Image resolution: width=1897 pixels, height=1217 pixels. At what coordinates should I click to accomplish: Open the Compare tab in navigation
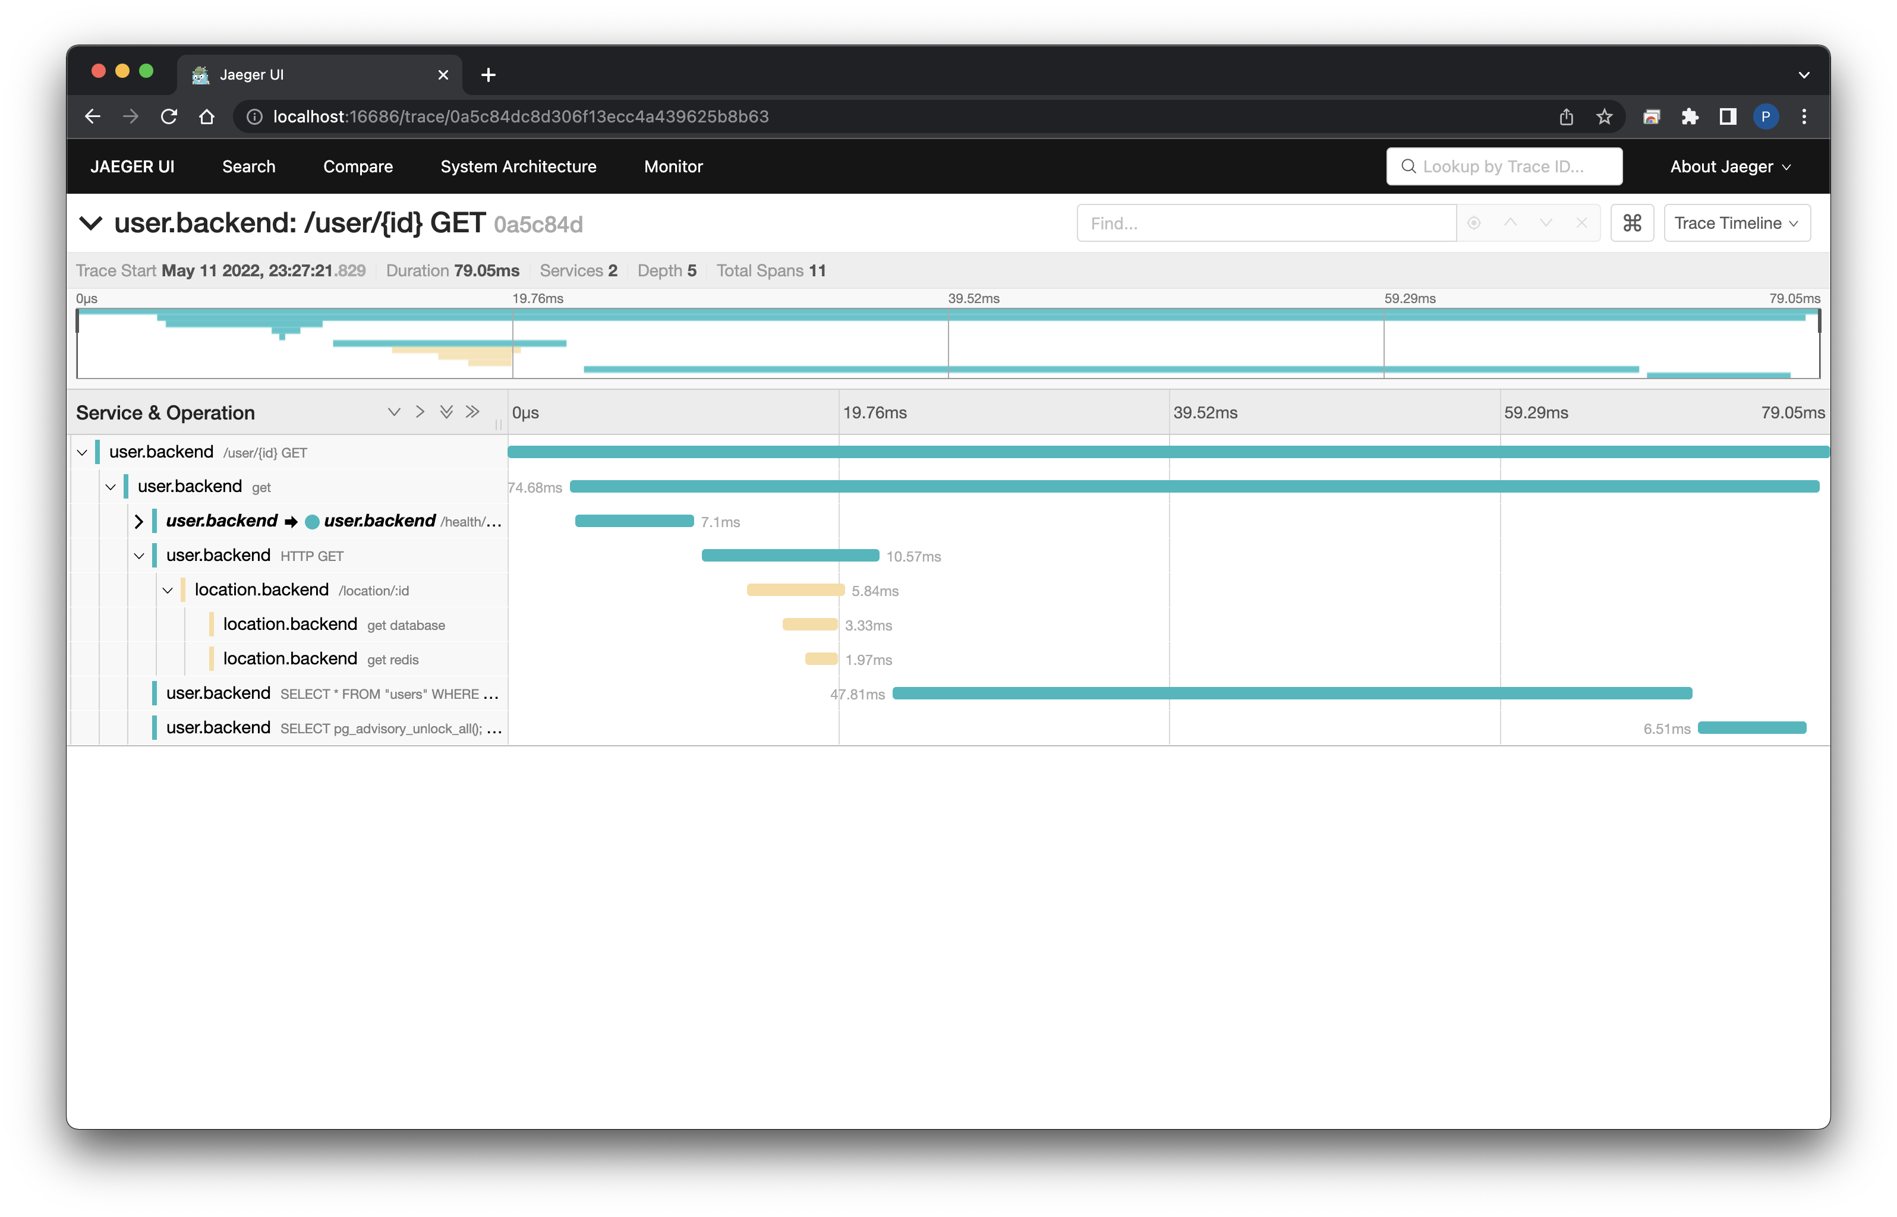point(358,167)
